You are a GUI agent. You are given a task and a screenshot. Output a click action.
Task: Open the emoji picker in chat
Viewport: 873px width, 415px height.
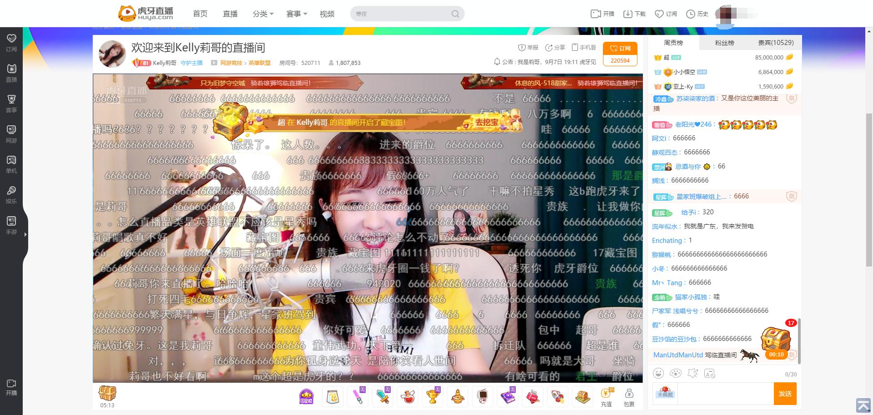click(x=658, y=373)
